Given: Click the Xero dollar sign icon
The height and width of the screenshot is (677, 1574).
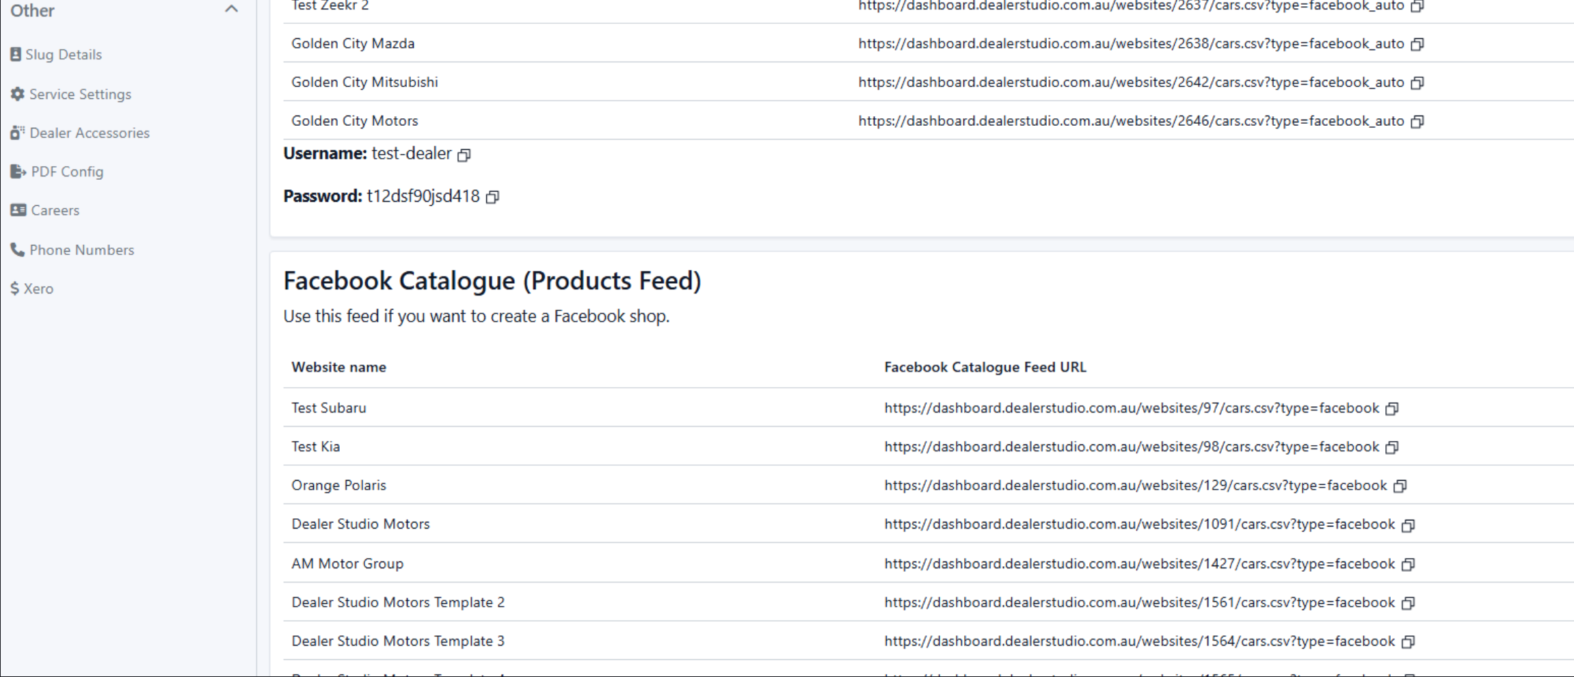Looking at the screenshot, I should point(14,289).
